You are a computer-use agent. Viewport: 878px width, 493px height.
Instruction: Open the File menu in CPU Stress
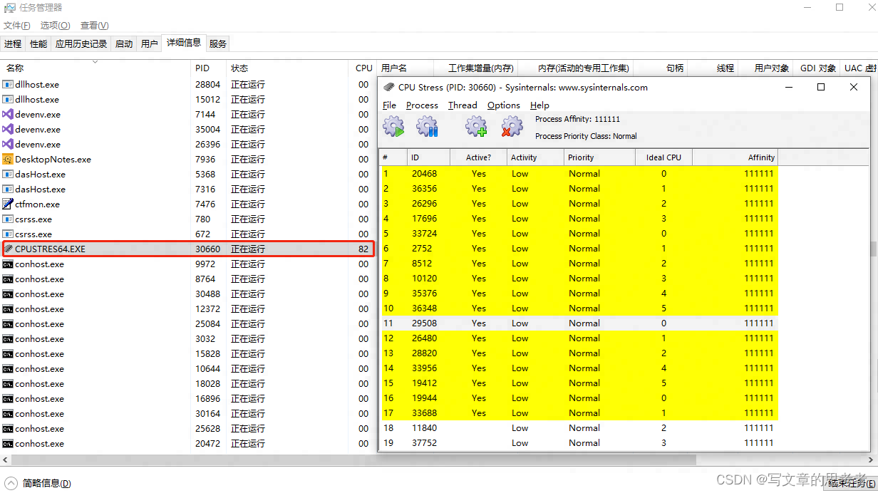[x=389, y=105]
